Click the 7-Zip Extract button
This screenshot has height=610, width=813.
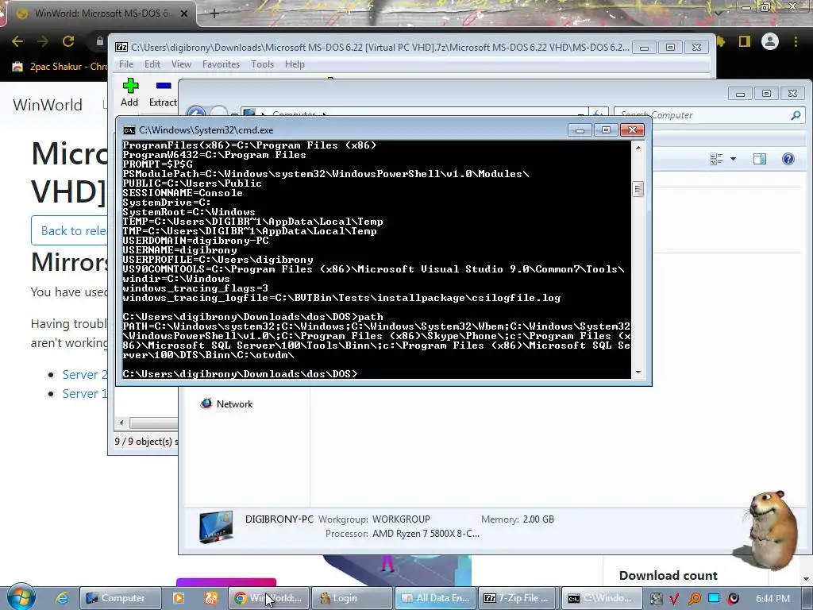tap(163, 92)
